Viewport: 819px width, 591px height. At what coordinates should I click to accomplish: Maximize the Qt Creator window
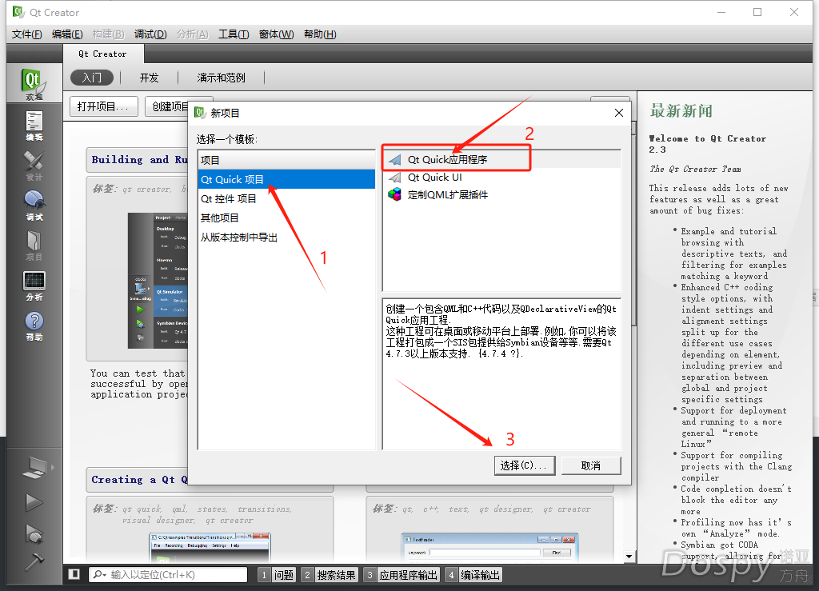click(757, 12)
